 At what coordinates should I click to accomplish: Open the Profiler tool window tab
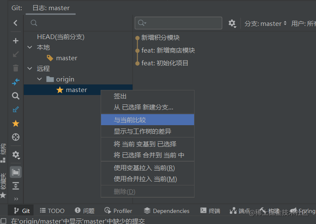tap(118, 211)
